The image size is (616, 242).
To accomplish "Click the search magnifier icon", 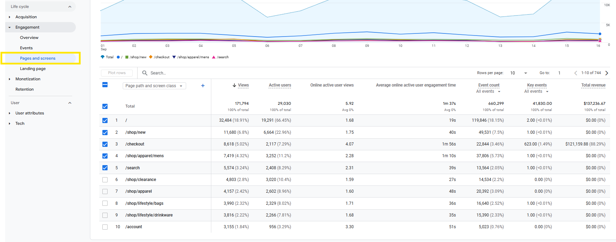I will coord(145,73).
